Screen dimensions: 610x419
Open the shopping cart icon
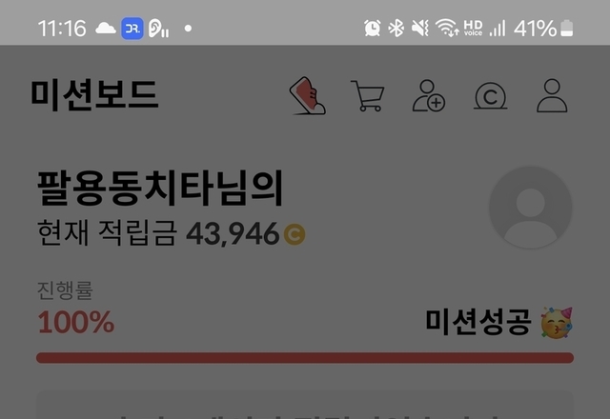tap(368, 95)
